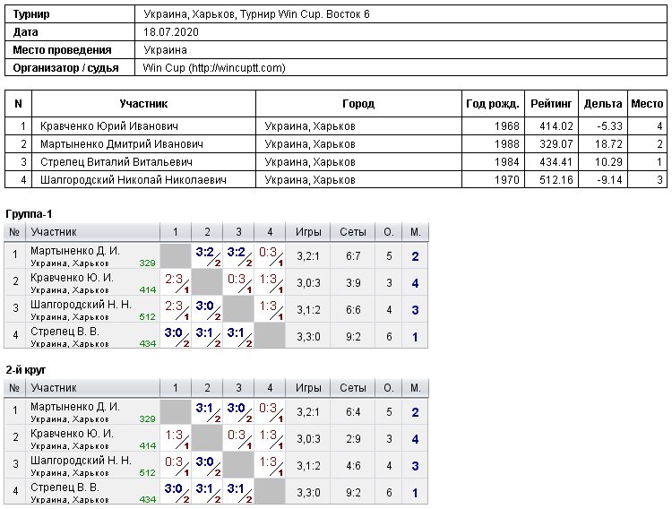Click Мартыненко's 3:1 score in 2-й круг
Image resolution: width=672 pixels, height=509 pixels.
coord(205,409)
